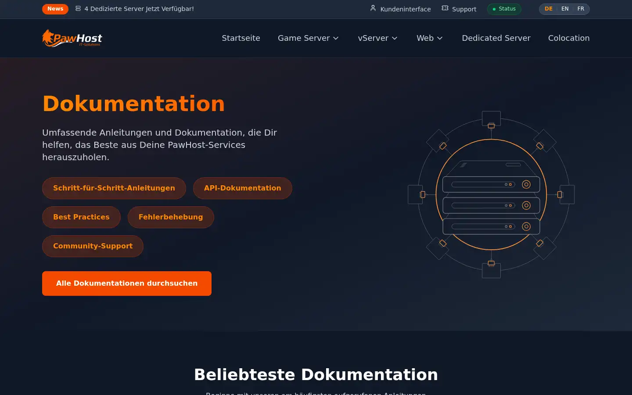Switch language to FR
Screen dimensions: 632x395
581,9
